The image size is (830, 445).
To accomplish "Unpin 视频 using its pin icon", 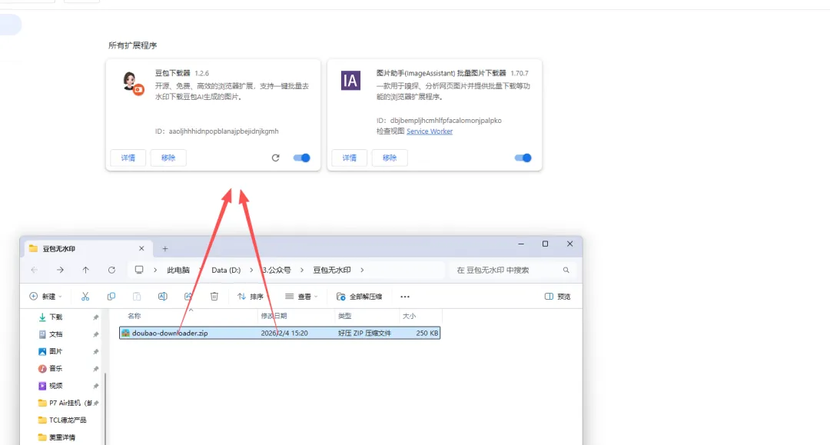I will (96, 386).
